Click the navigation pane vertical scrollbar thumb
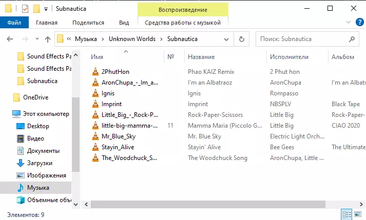366x220 pixels. (x=75, y=134)
